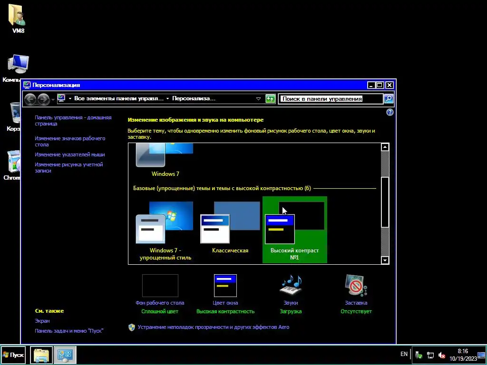Open 'Панель задач и меню Пуск' link

coord(69,331)
